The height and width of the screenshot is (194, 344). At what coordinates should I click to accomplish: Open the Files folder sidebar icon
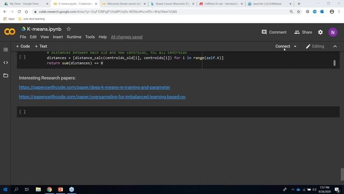pyautogui.click(x=6, y=75)
